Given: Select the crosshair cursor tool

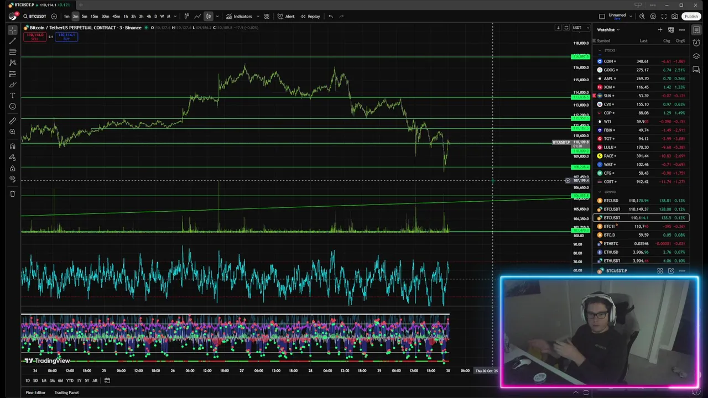Looking at the screenshot, I should [x=12, y=30].
